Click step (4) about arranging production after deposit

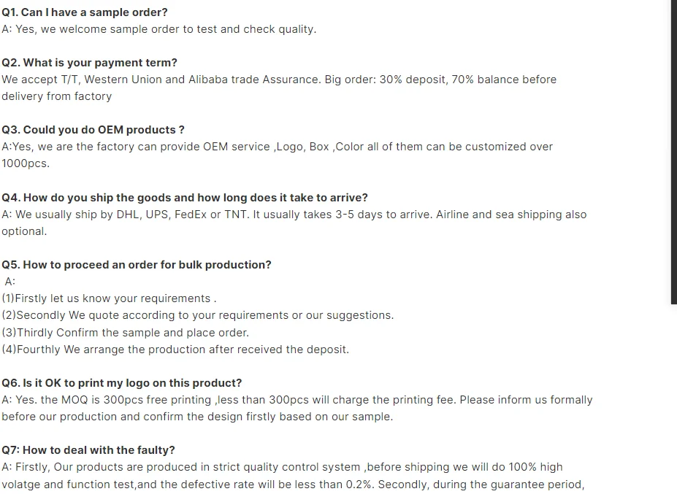pyautogui.click(x=175, y=350)
